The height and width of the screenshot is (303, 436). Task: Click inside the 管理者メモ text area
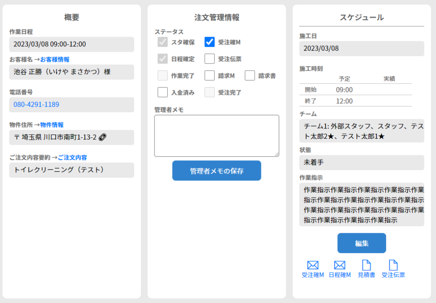coord(216,135)
